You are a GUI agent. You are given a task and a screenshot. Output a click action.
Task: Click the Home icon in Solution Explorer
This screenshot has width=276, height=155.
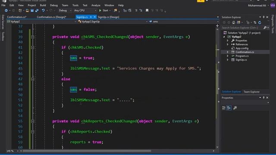pos(233,22)
